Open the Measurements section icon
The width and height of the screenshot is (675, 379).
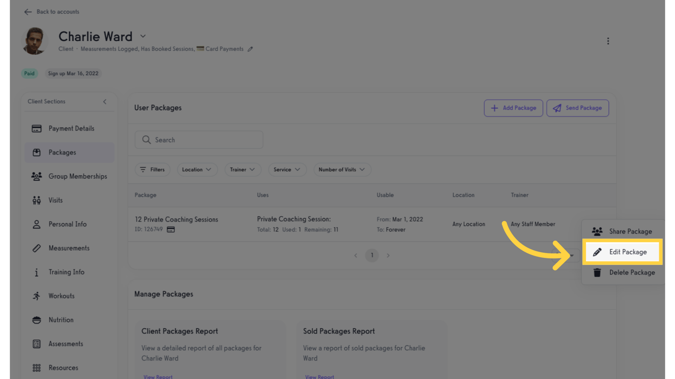click(37, 248)
